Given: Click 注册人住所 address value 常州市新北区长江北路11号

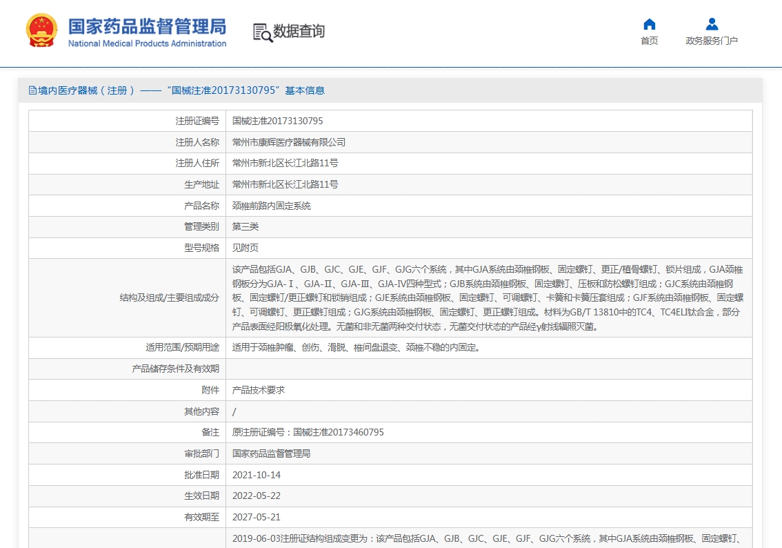Looking at the screenshot, I should pos(285,163).
